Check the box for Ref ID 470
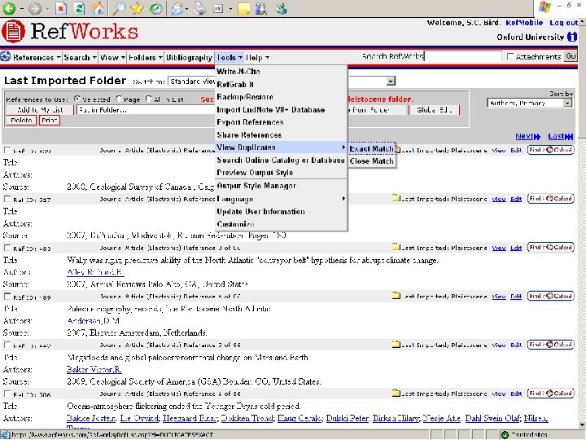 pyautogui.click(x=7, y=150)
